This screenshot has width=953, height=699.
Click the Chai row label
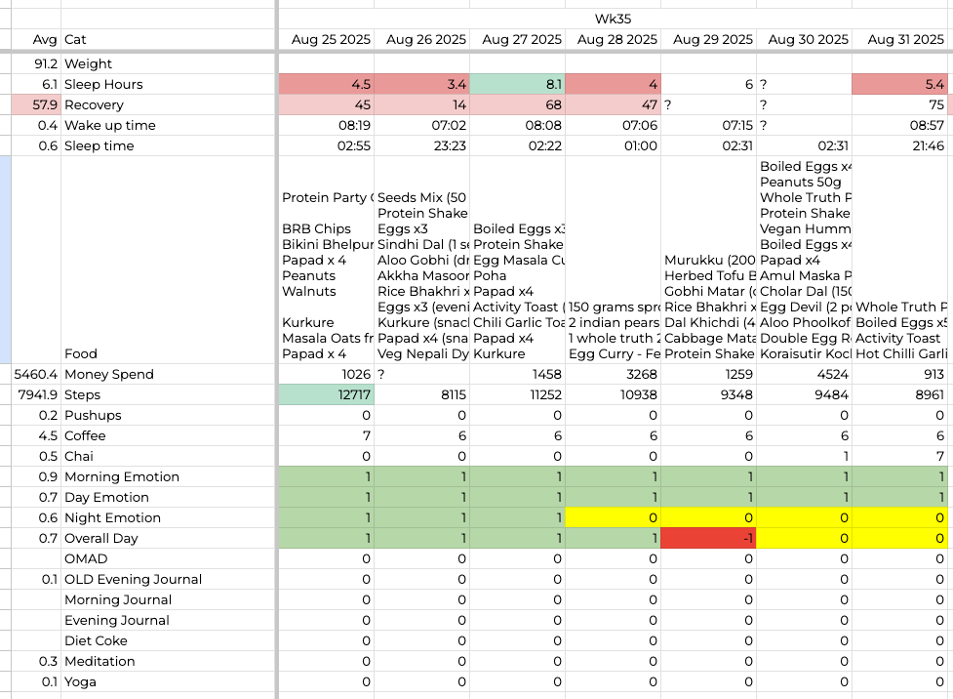point(79,456)
